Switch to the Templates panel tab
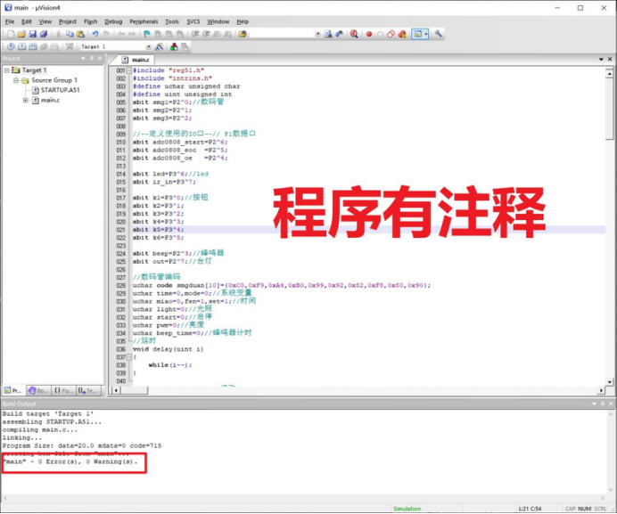The image size is (617, 514). click(x=87, y=390)
